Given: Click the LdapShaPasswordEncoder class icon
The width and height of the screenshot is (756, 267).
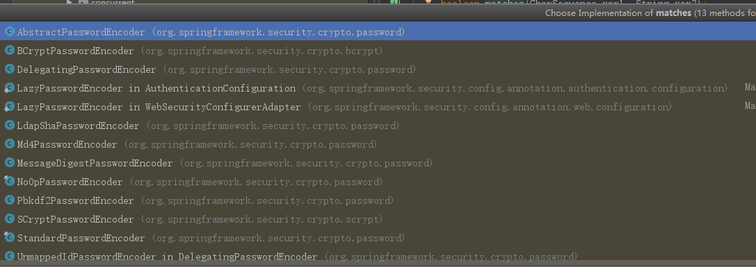Looking at the screenshot, I should click(x=9, y=126).
